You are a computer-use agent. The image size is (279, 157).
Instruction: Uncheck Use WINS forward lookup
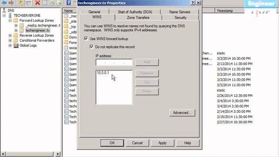click(x=86, y=39)
